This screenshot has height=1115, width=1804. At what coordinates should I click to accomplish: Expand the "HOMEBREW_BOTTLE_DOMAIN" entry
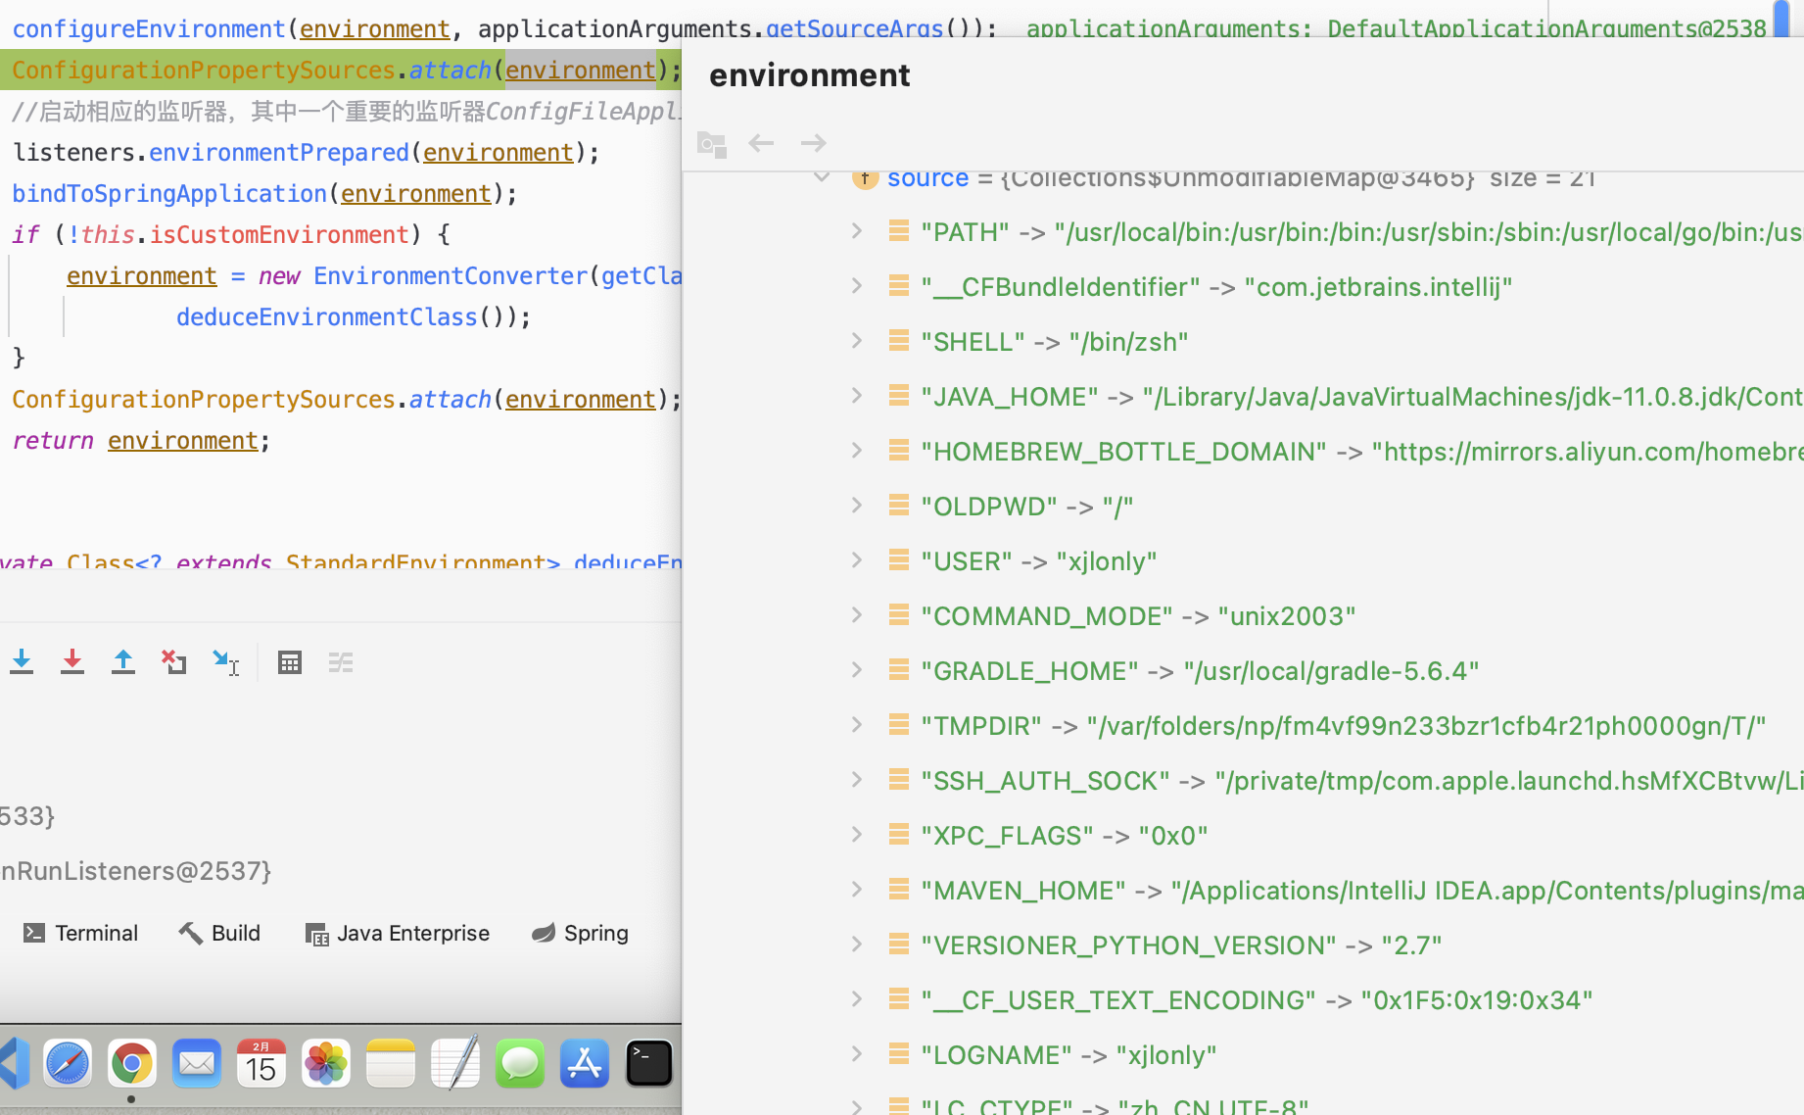tap(857, 451)
